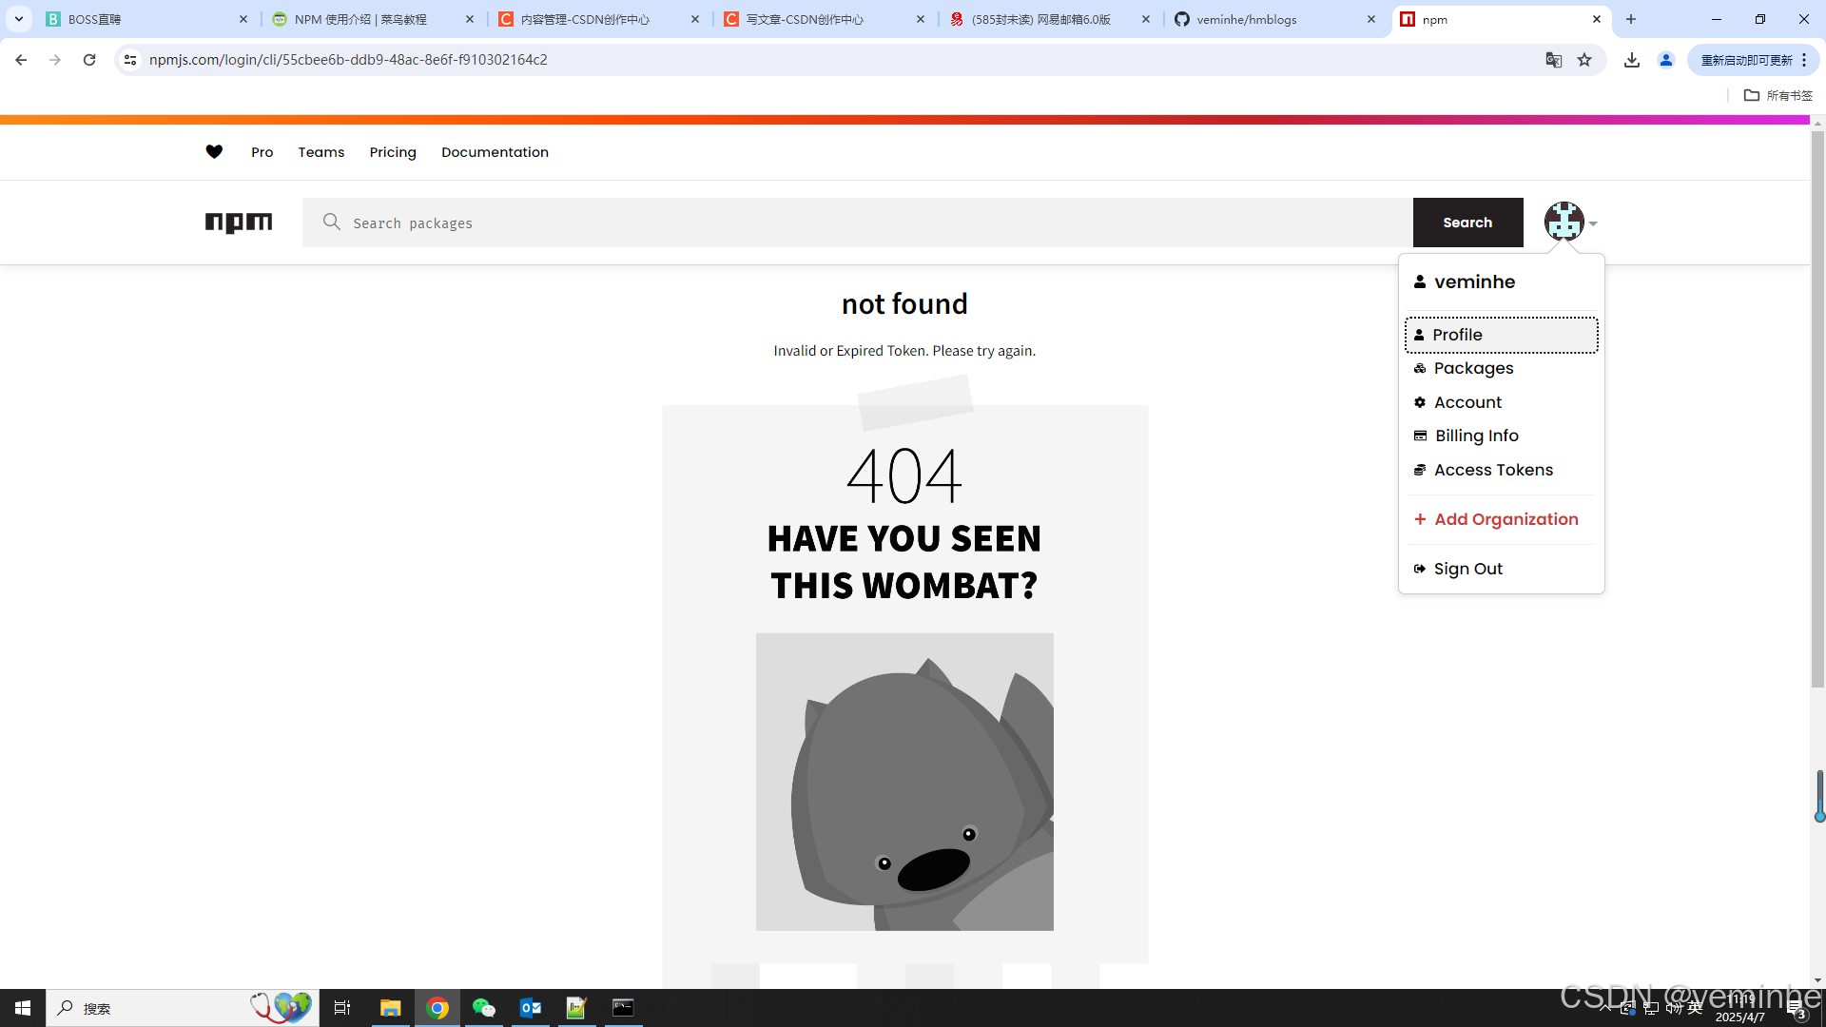1826x1027 pixels.
Task: Open WeChat from the taskbar
Action: (x=484, y=1008)
